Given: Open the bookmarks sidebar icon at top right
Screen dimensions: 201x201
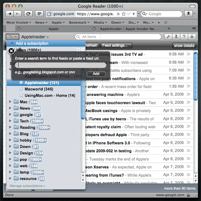Looking at the screenshot, I should [188, 14].
